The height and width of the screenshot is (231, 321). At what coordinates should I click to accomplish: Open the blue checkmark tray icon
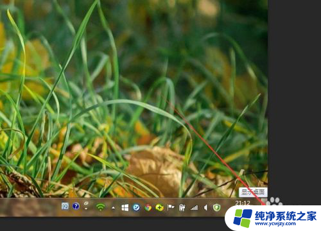tap(136, 207)
